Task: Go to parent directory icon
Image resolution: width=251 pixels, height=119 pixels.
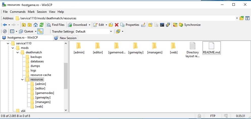Action: 24,25
